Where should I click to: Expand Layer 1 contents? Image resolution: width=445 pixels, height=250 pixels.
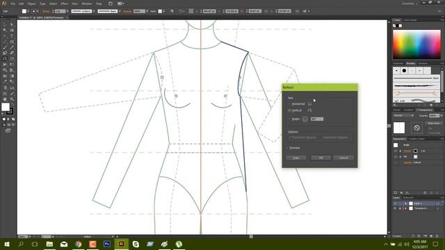[x=405, y=203]
